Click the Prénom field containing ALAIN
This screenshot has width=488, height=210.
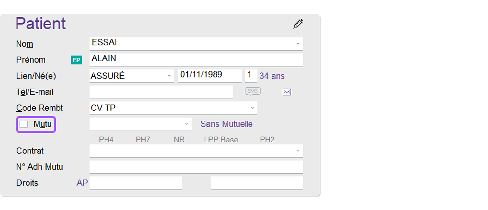tap(196, 59)
